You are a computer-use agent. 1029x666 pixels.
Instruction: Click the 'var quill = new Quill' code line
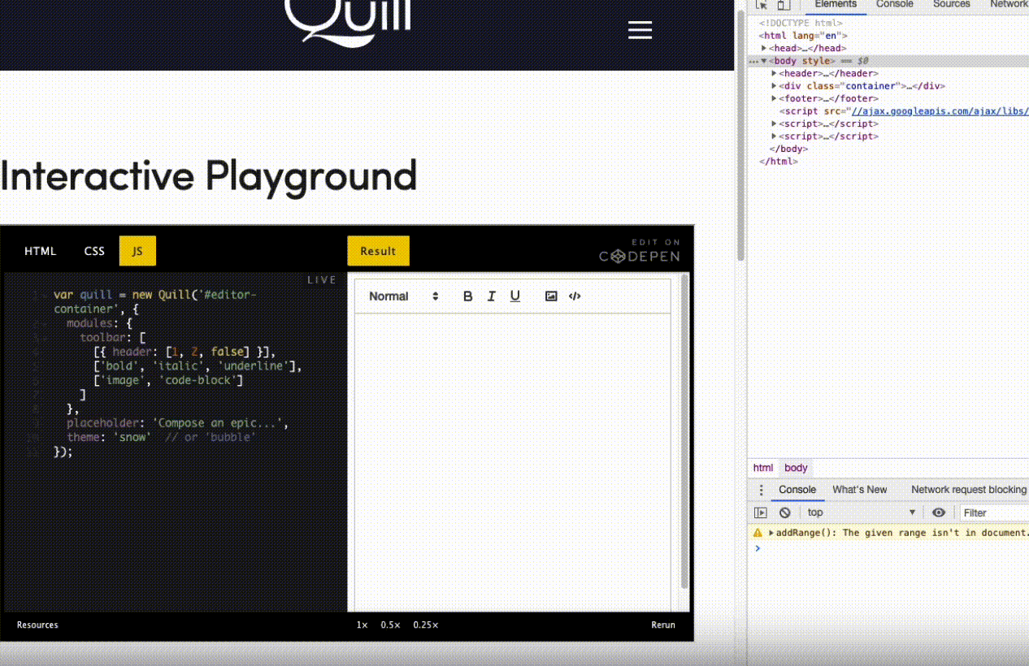(154, 301)
